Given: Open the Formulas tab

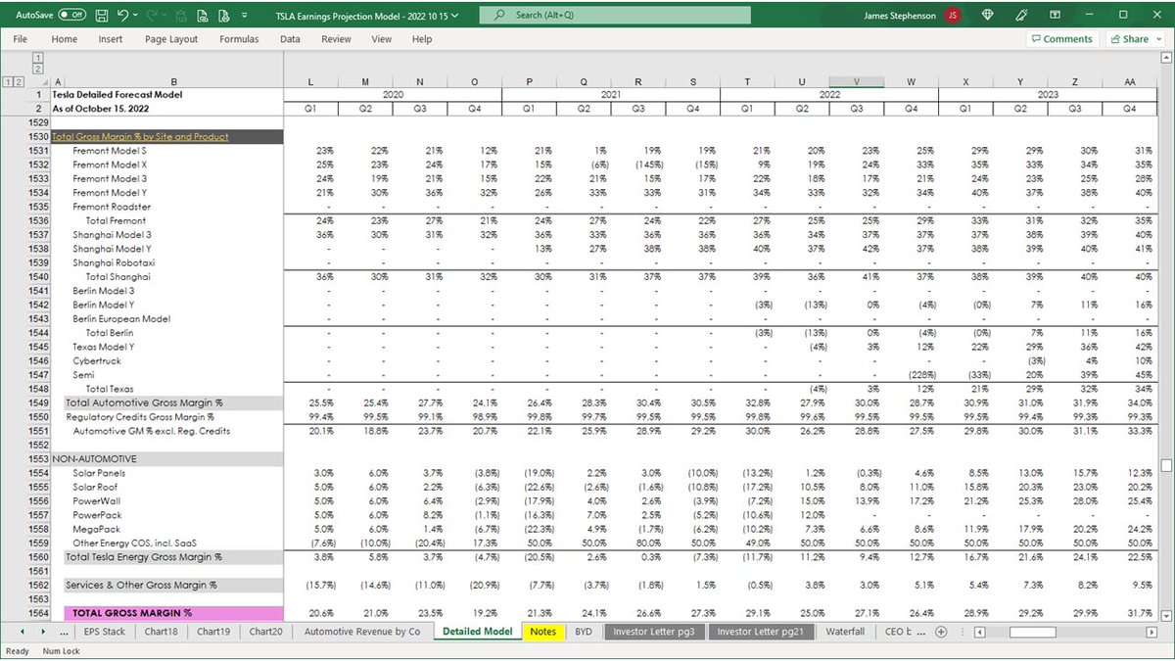Looking at the screenshot, I should pyautogui.click(x=240, y=39).
